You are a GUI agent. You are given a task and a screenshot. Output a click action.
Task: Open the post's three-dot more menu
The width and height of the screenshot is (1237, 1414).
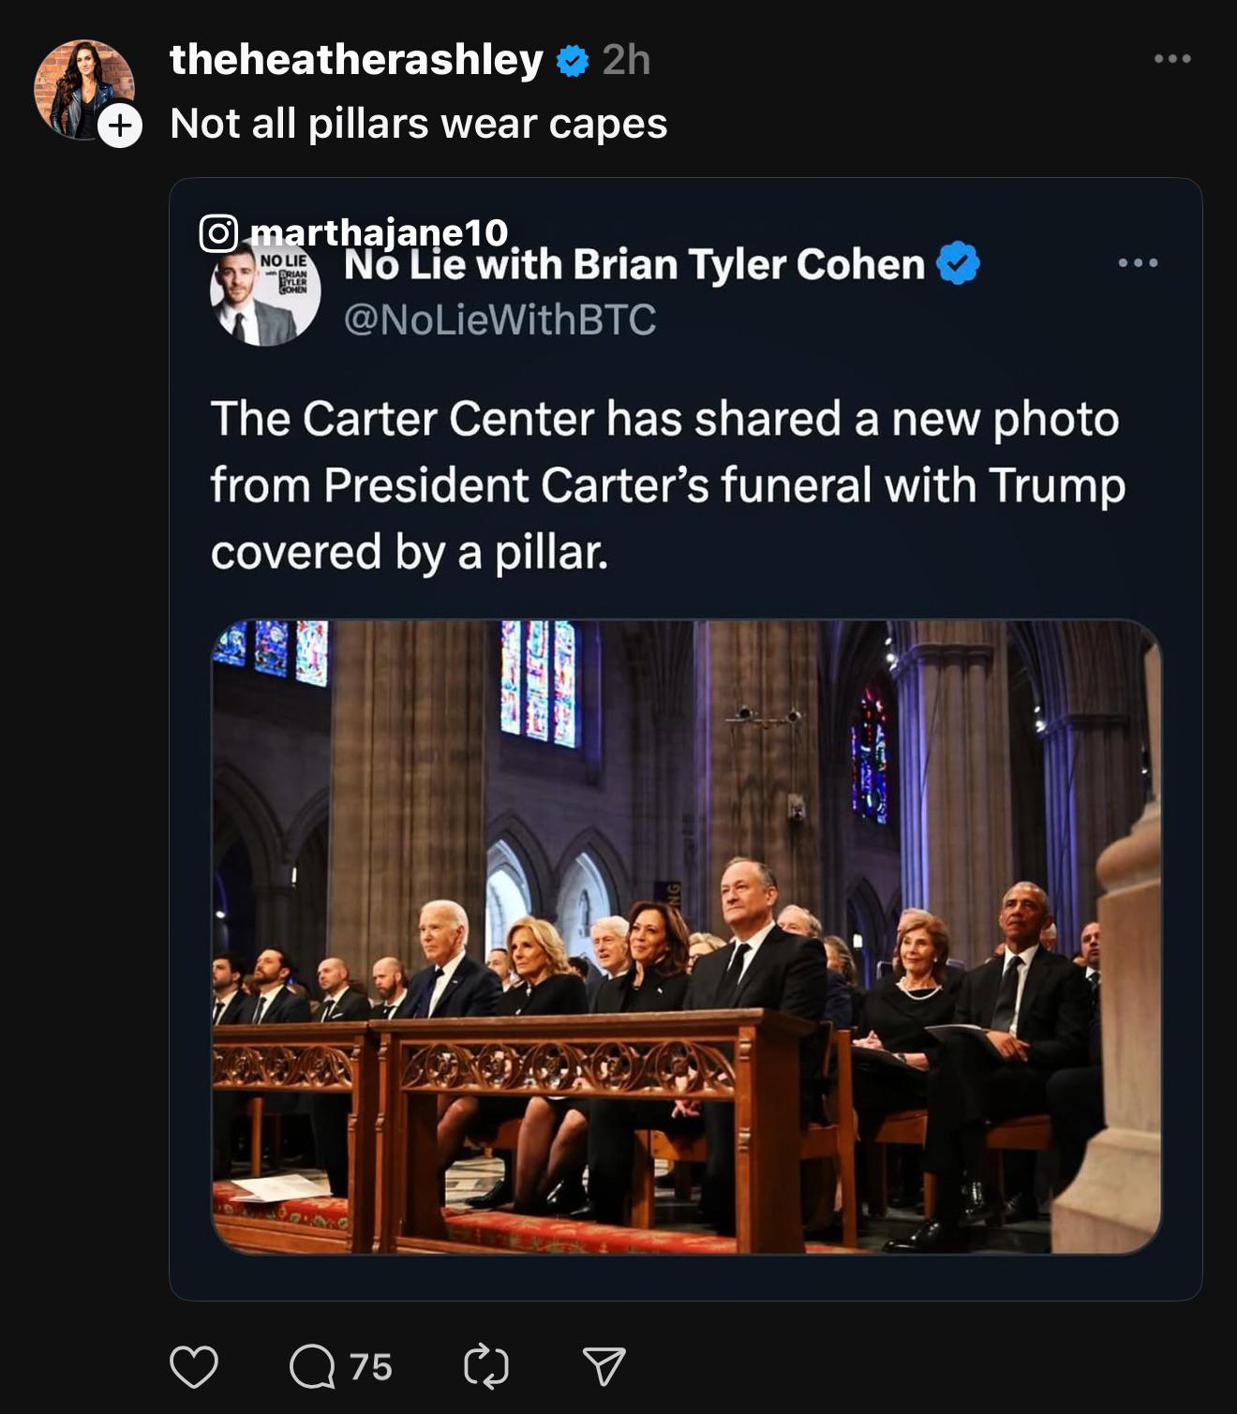pos(1172,59)
